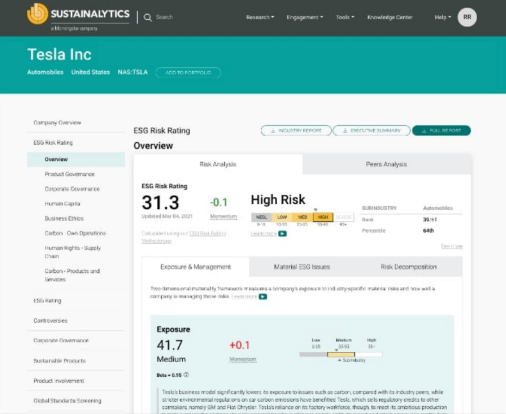Click the HIGH risk scale segment
The width and height of the screenshot is (506, 414).
tap(323, 217)
